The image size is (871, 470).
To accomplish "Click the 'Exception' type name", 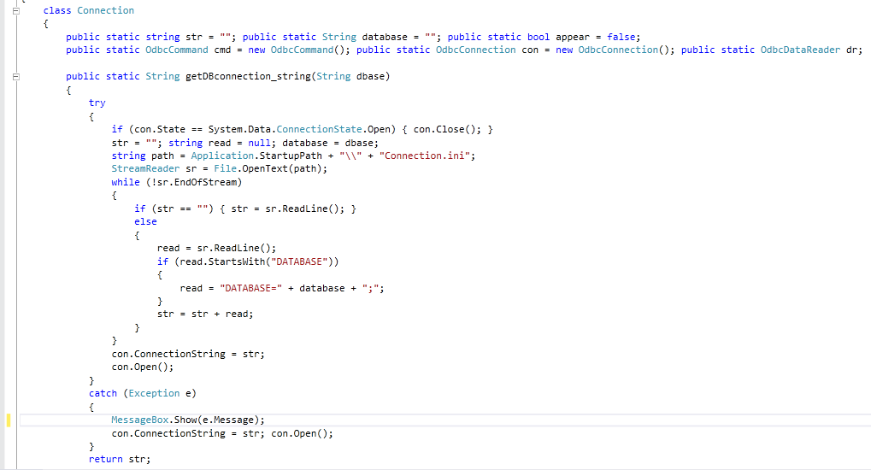I will pos(155,394).
